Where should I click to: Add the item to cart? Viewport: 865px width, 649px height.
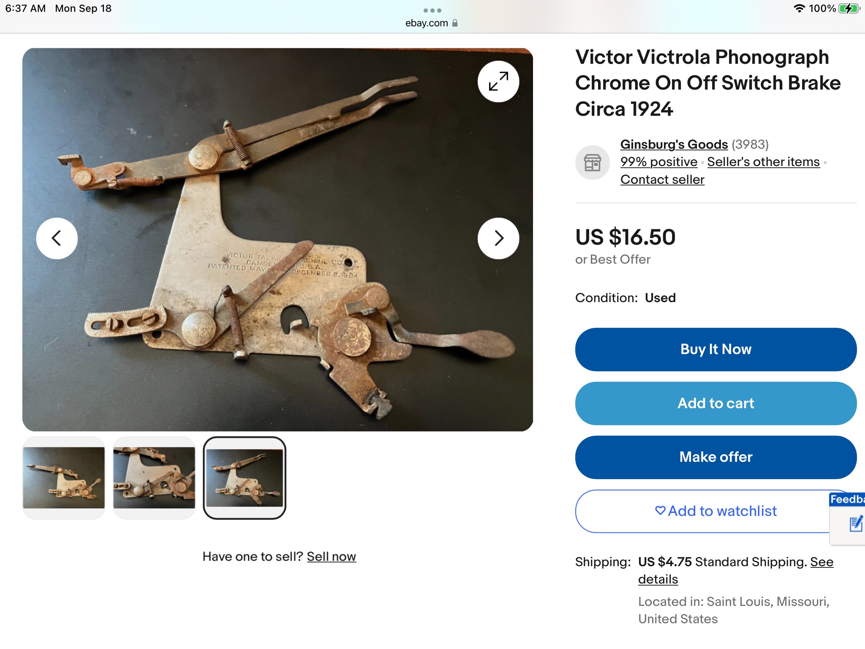[x=715, y=404]
